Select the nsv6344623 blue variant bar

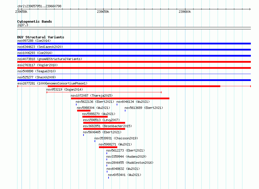134,50
